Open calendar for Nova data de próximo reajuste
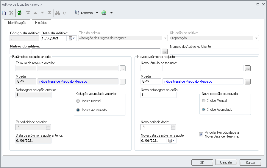Screen dimensions: 267x168 pyautogui.click(x=171, y=141)
